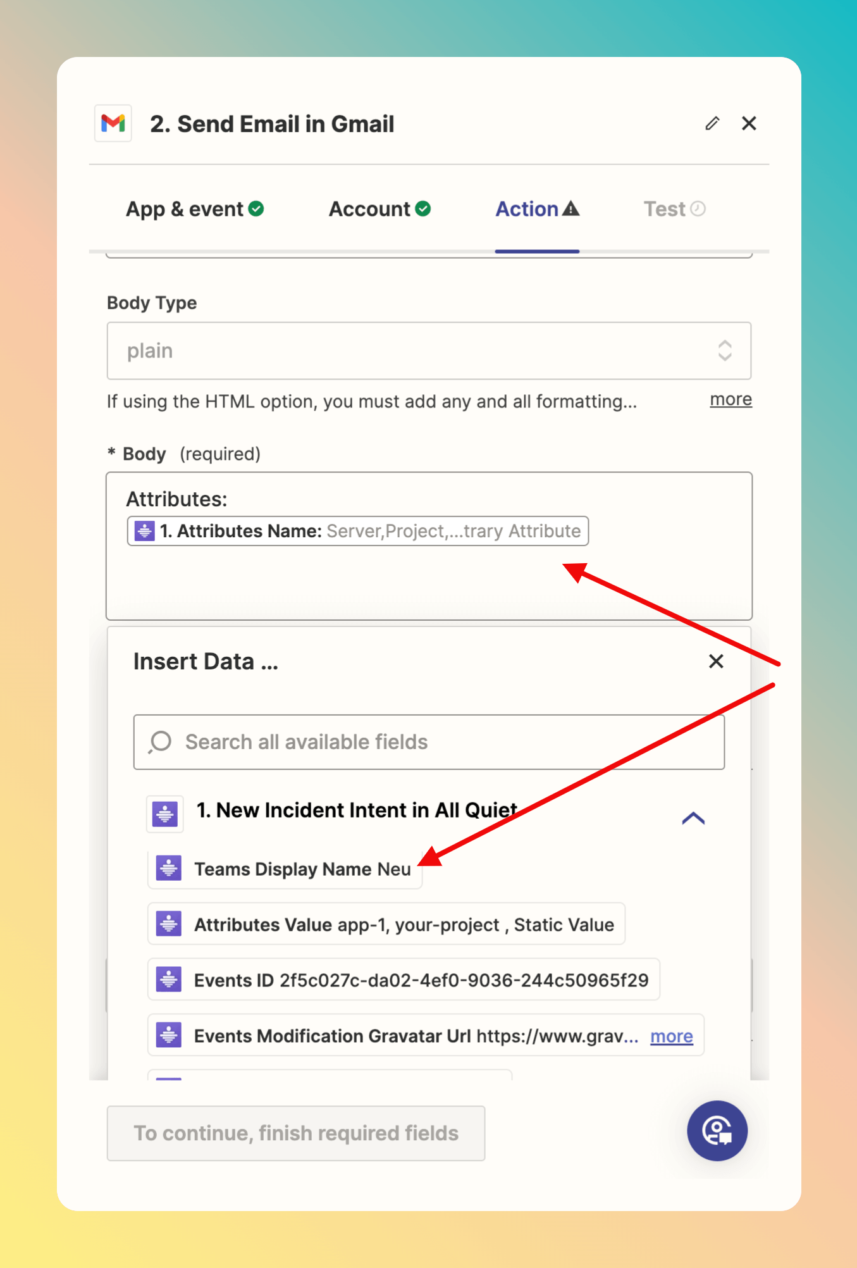Click All Quiet icon on Attributes Value row
This screenshot has width=857, height=1268.
click(169, 924)
